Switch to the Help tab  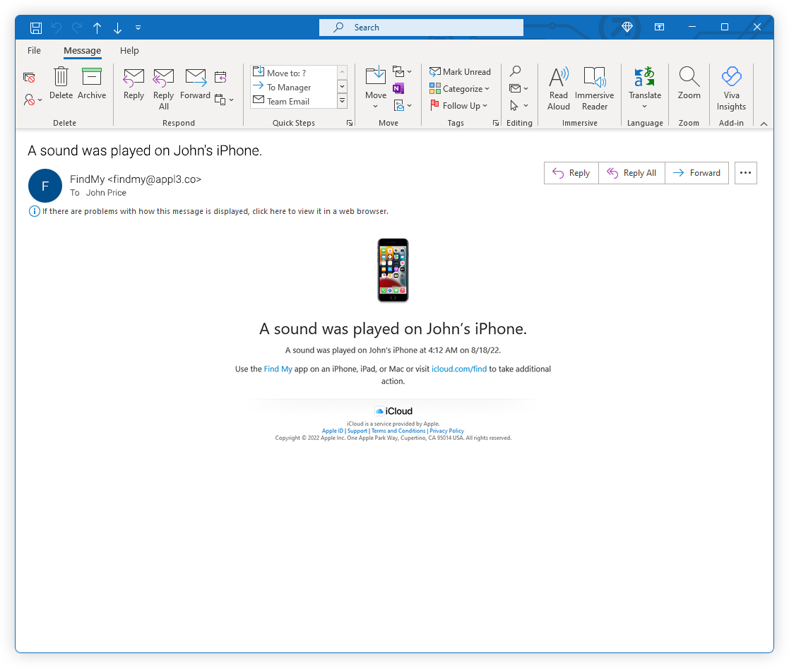(129, 51)
